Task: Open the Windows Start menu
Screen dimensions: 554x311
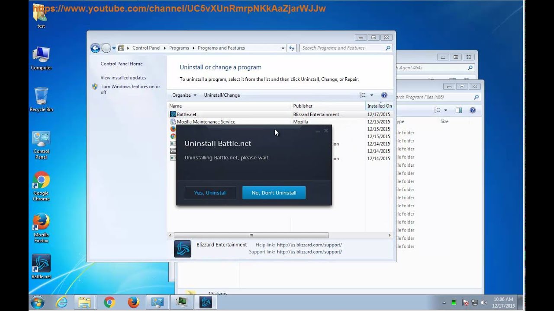Action: [38, 302]
